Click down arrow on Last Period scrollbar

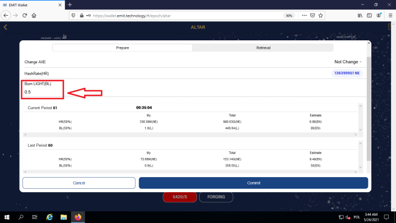tap(361, 167)
